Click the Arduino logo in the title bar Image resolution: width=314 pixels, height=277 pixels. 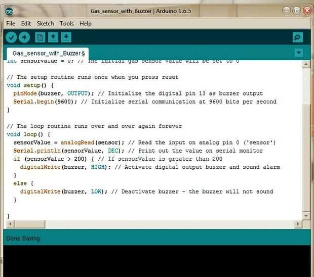click(9, 12)
